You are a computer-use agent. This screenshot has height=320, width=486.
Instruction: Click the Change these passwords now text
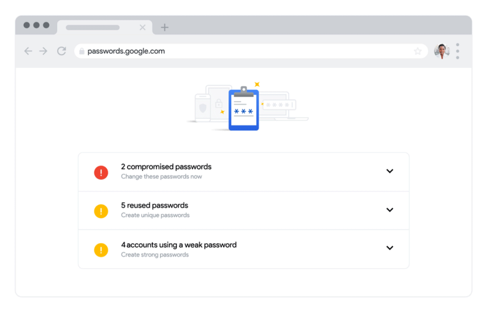click(161, 176)
